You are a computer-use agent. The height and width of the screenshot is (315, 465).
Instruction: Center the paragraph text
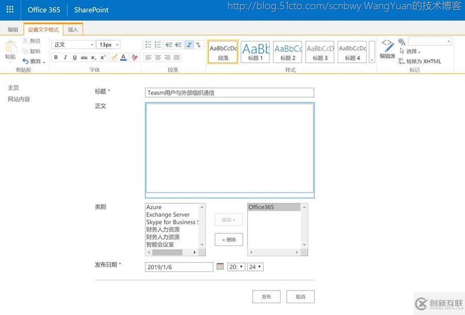[158, 58]
